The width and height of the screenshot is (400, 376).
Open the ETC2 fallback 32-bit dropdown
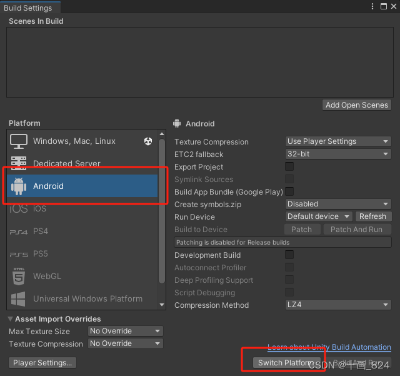pyautogui.click(x=338, y=154)
